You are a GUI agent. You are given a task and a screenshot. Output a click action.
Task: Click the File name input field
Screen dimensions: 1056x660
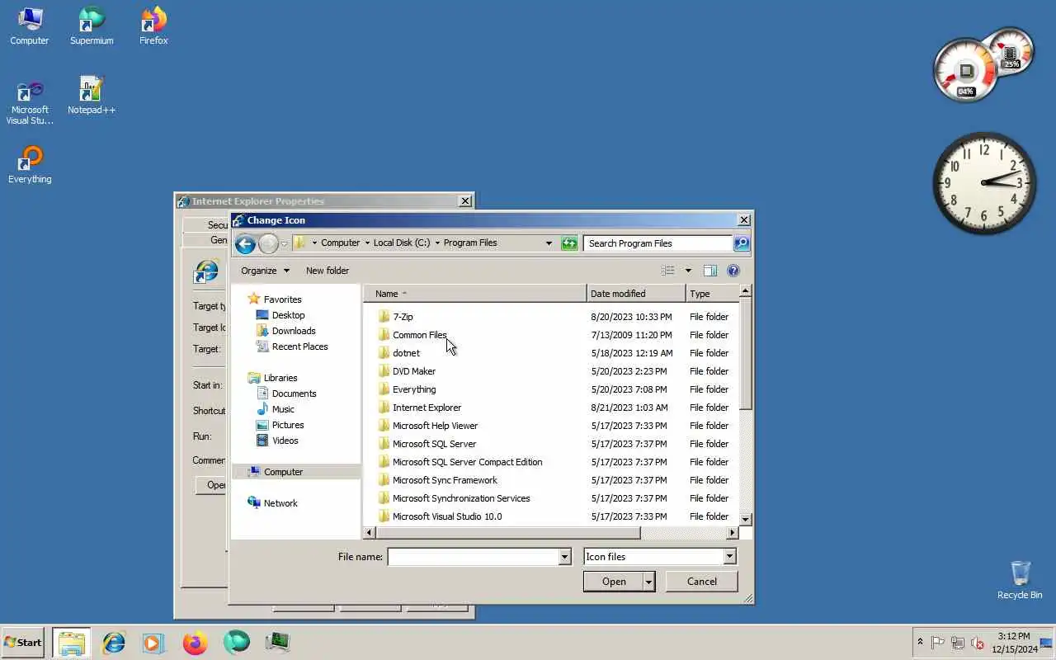click(x=474, y=557)
